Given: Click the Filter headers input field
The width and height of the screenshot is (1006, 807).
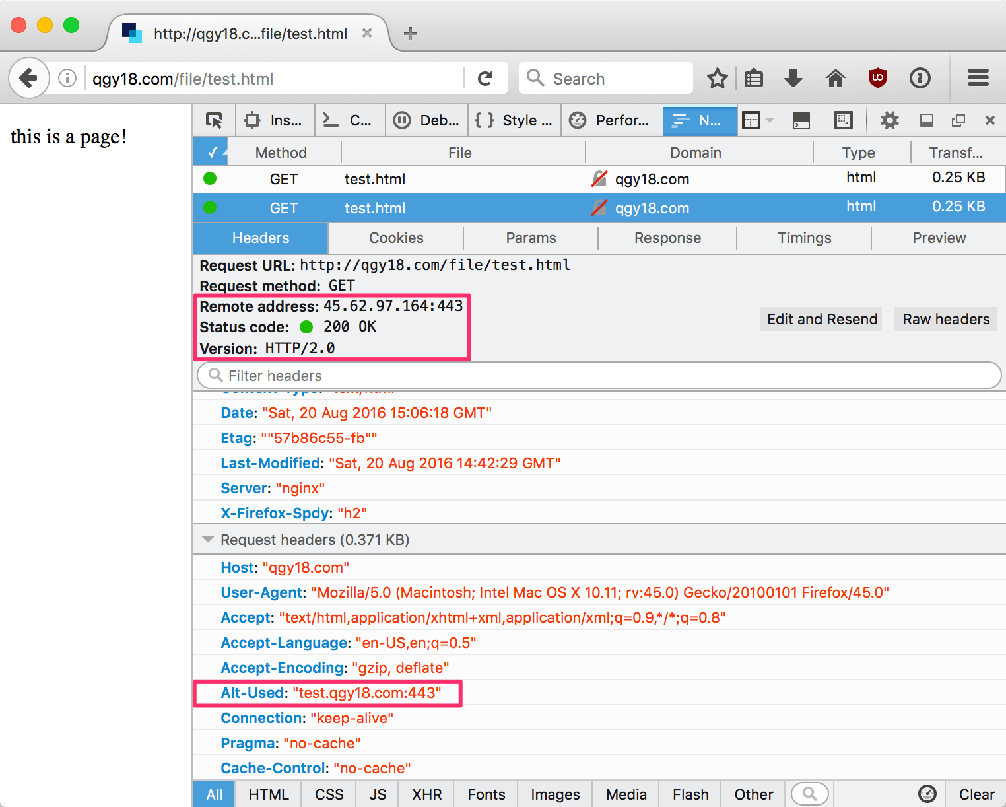Looking at the screenshot, I should 599,376.
